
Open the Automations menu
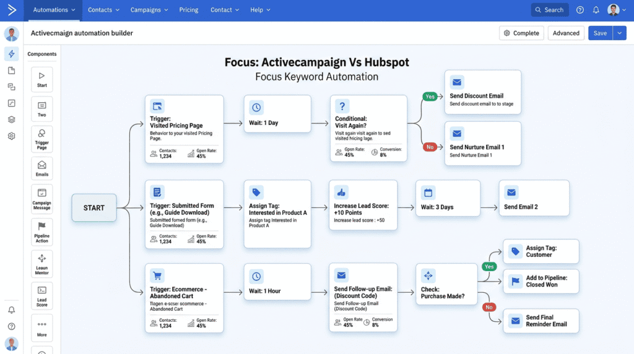tap(54, 10)
